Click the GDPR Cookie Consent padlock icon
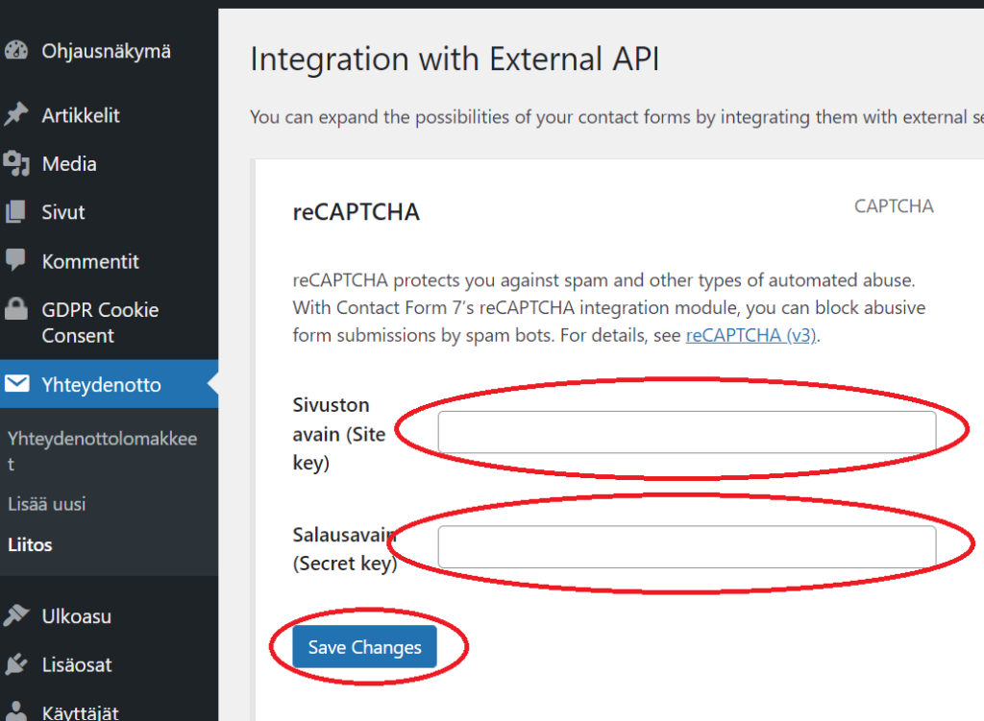The width and height of the screenshot is (984, 721). (x=16, y=308)
